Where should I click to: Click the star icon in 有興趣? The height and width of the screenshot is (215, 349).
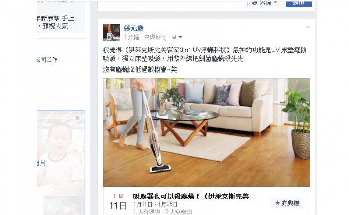pyautogui.click(x=277, y=203)
